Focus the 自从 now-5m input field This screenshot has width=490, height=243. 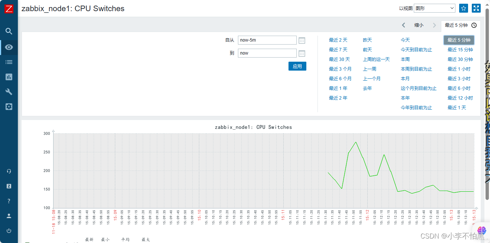coord(267,40)
